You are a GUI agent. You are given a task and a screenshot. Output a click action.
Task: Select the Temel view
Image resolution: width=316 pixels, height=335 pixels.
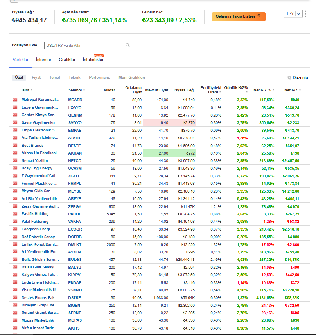pyautogui.click(x=54, y=78)
